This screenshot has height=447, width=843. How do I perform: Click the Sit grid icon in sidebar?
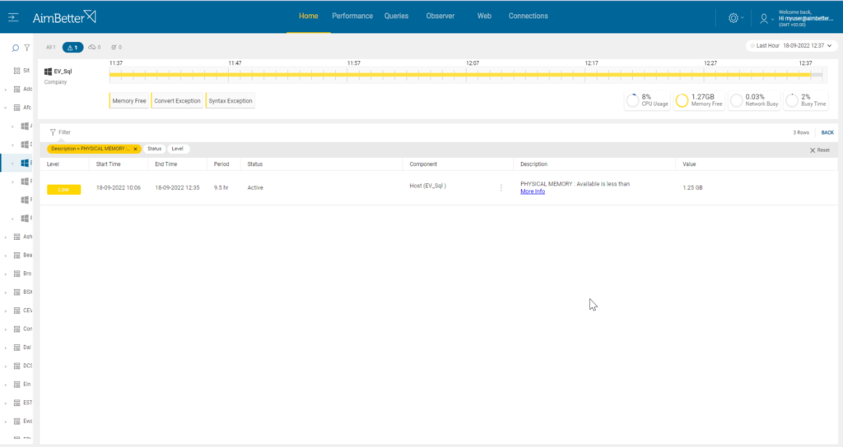click(16, 71)
